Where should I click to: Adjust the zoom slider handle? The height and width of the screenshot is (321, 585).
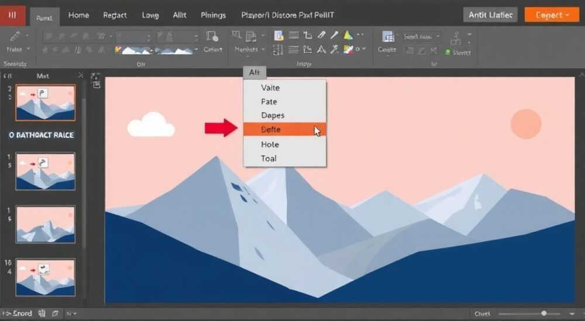pos(544,313)
